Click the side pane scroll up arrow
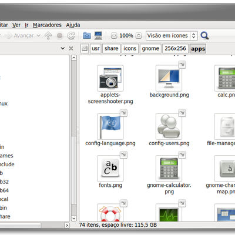This screenshot has height=235, width=235. pos(74,58)
